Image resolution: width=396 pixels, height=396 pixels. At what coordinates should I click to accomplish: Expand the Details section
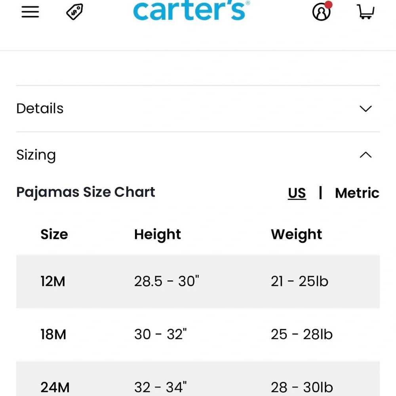(x=198, y=109)
